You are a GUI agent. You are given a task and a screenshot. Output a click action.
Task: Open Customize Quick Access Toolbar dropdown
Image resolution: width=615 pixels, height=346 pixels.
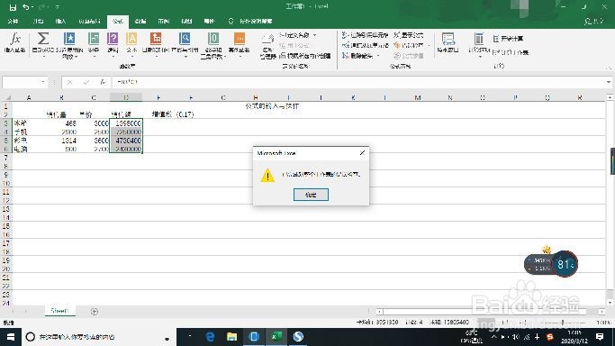[58, 7]
